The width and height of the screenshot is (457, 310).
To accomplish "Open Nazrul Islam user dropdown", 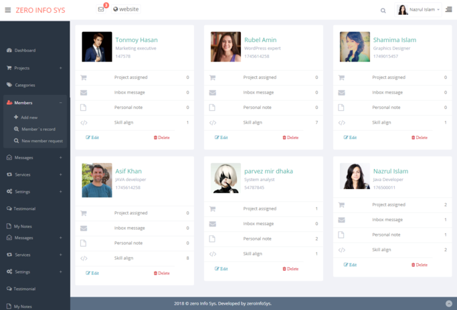I will (x=420, y=10).
